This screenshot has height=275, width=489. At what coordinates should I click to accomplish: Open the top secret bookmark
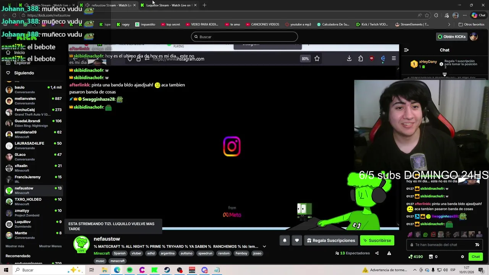pyautogui.click(x=170, y=24)
